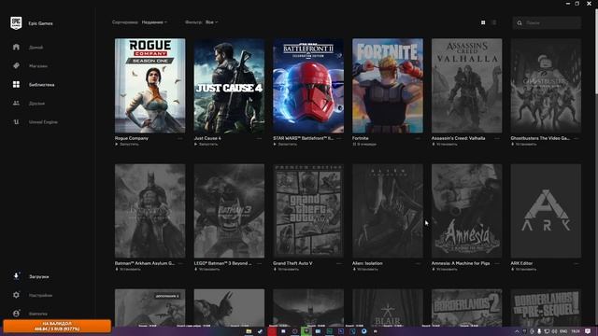Open LEGO Batman 3 three-dots menu
Viewport: 598px width, 336px height.
(260, 263)
